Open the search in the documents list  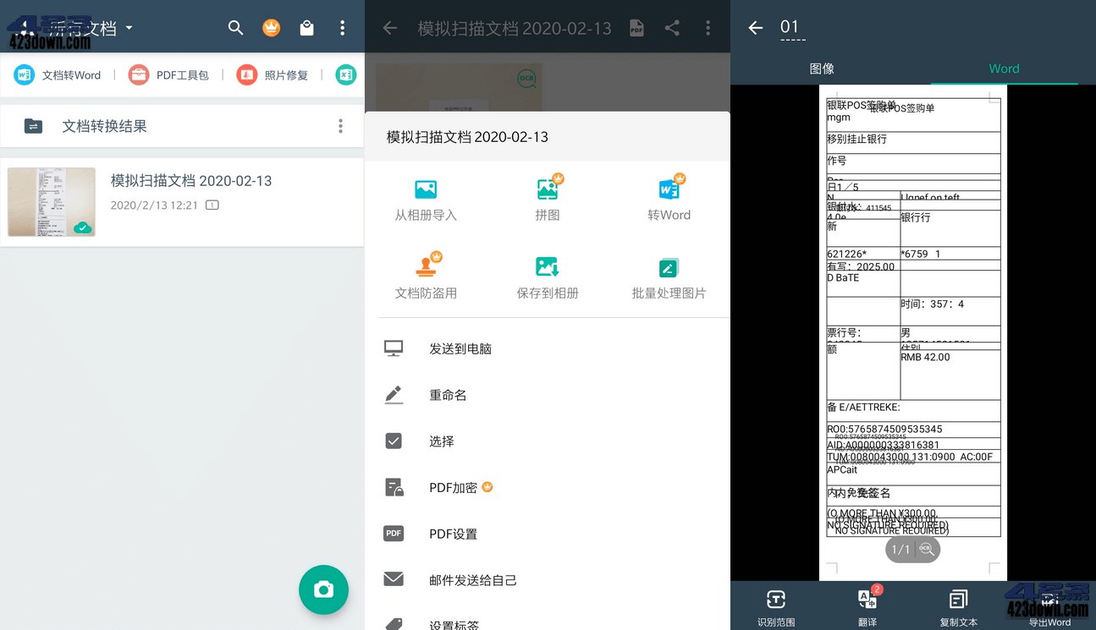(235, 27)
